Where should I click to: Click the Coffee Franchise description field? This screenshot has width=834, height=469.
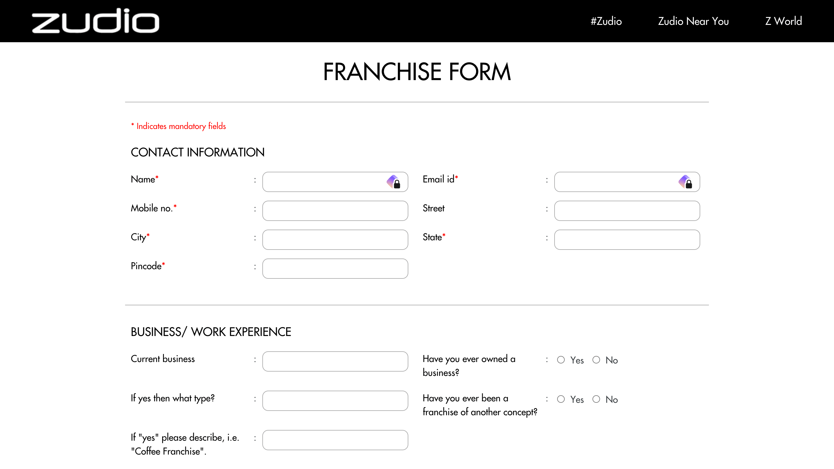tap(335, 440)
